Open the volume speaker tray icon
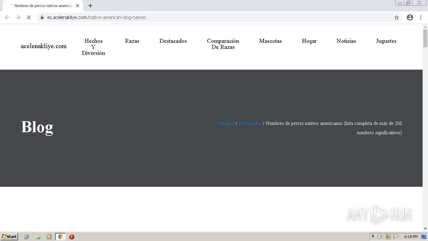The image size is (428, 241). click(380, 237)
